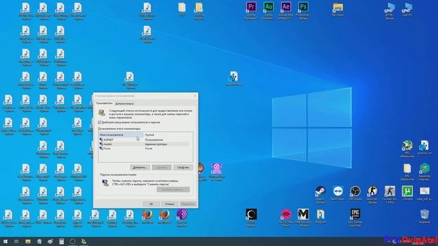Close the User Accounts dialog
Image resolution: width=438 pixels, height=246 pixels.
coord(195,96)
